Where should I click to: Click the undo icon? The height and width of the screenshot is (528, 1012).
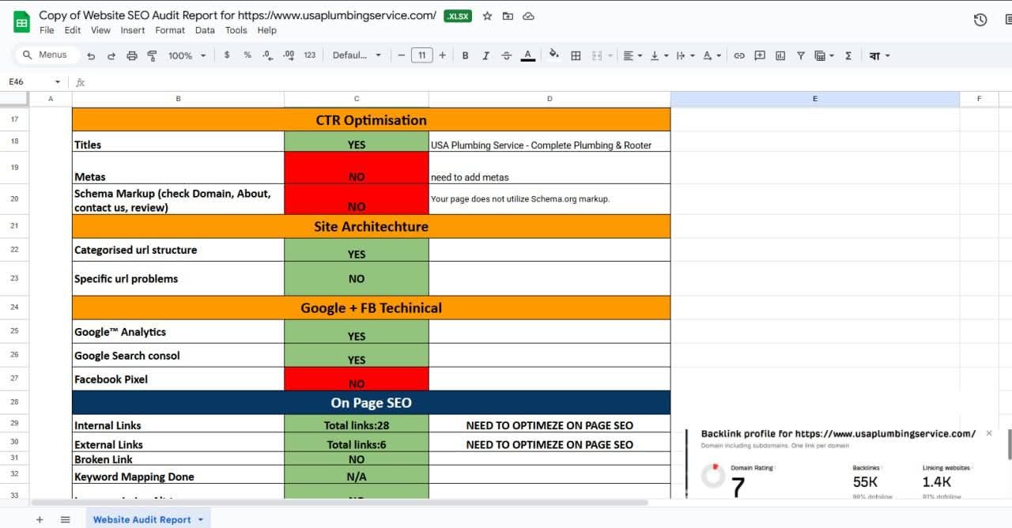(93, 55)
